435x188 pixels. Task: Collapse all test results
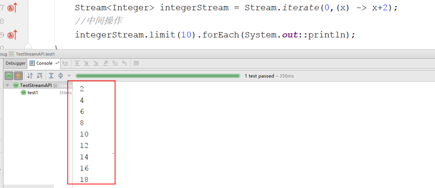point(61,76)
